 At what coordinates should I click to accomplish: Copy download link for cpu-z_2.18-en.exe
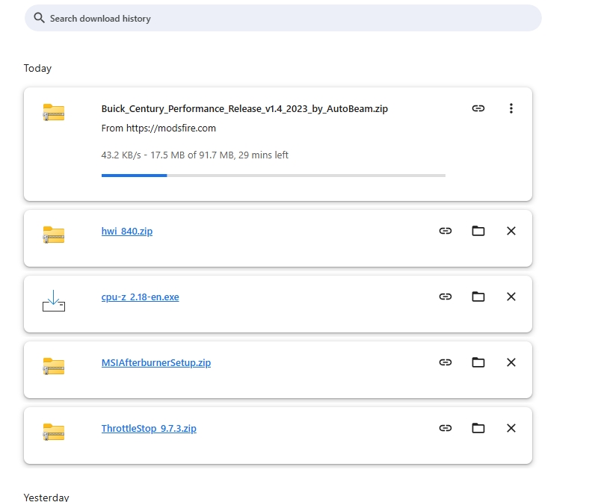[445, 297]
